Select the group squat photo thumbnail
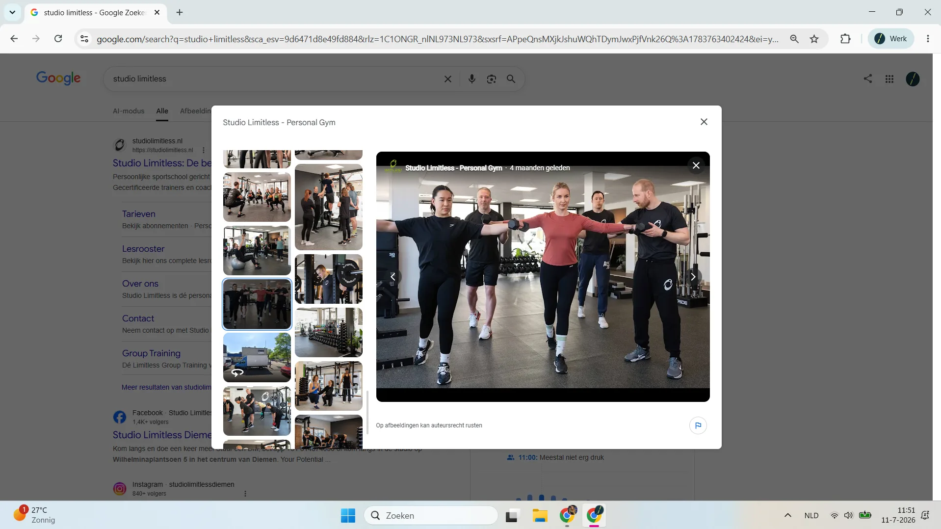The height and width of the screenshot is (529, 941). [x=257, y=197]
